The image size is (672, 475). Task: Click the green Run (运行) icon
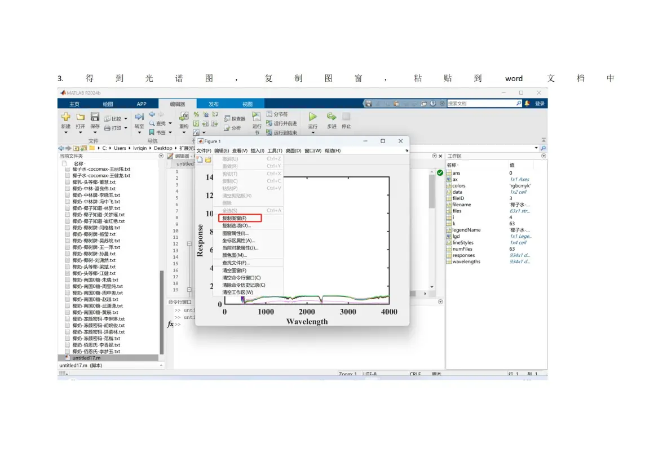point(313,117)
